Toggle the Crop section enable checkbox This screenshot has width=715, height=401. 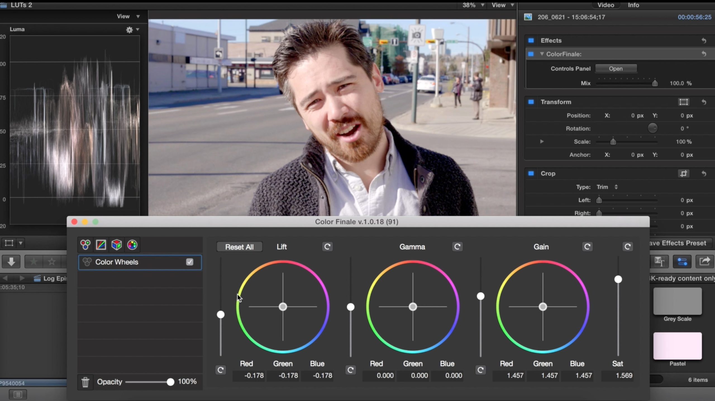(531, 173)
